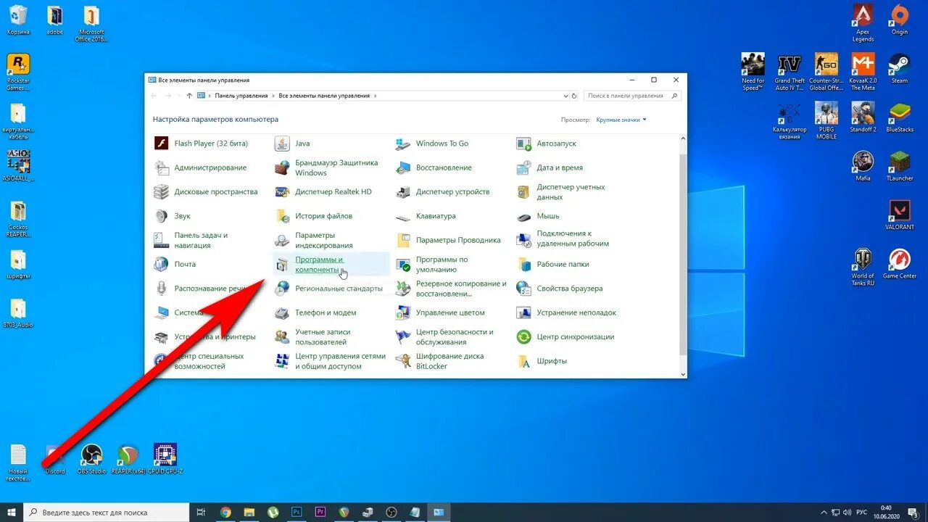Click the taskbar search box
Screen dimensions: 928x522
[107, 512]
